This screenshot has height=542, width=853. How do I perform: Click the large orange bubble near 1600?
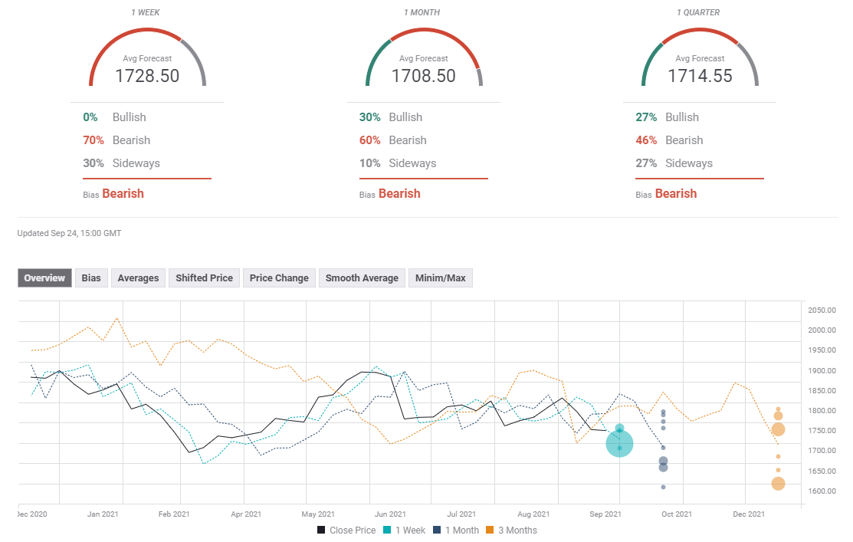pos(778,483)
